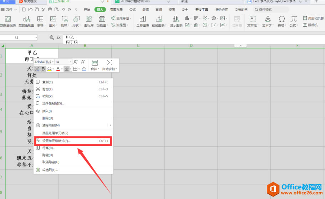Save the file with the floppy icon

pyautogui.click(x=37, y=10)
